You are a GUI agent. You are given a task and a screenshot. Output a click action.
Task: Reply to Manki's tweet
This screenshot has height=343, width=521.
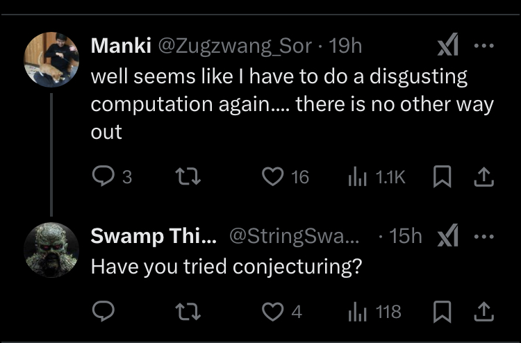[103, 178]
